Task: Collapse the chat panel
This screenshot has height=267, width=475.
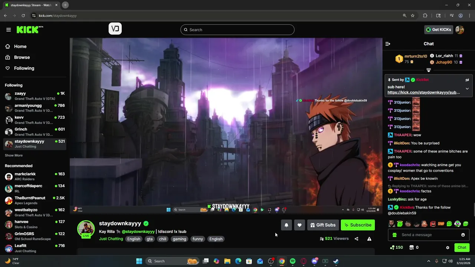Action: (x=388, y=44)
